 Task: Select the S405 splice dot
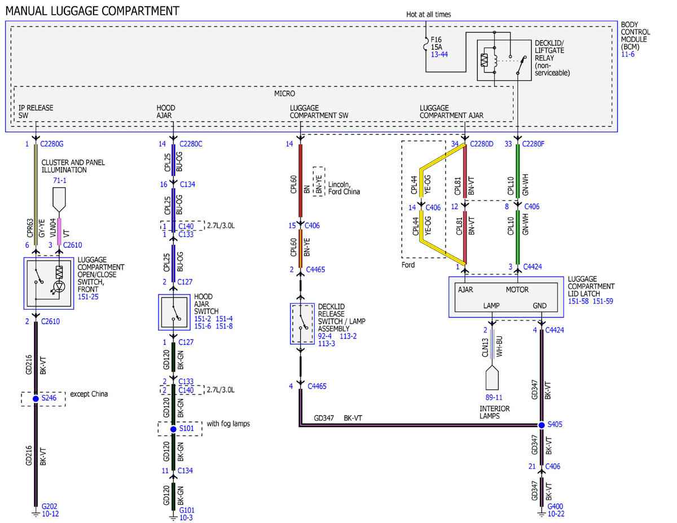[x=542, y=425]
